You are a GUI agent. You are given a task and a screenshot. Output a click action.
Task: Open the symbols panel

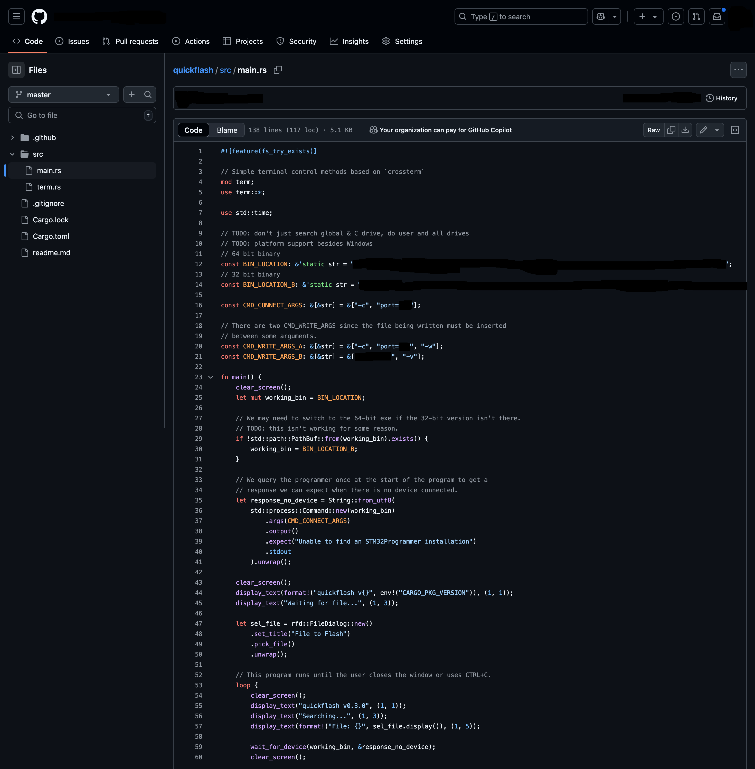click(735, 130)
